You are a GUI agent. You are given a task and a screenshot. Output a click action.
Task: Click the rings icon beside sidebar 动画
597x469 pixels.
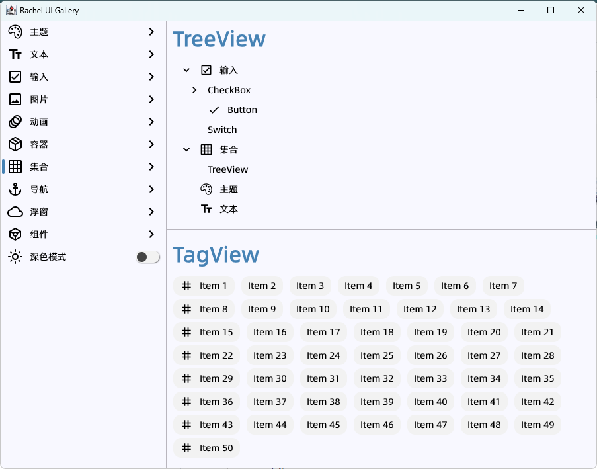15,122
